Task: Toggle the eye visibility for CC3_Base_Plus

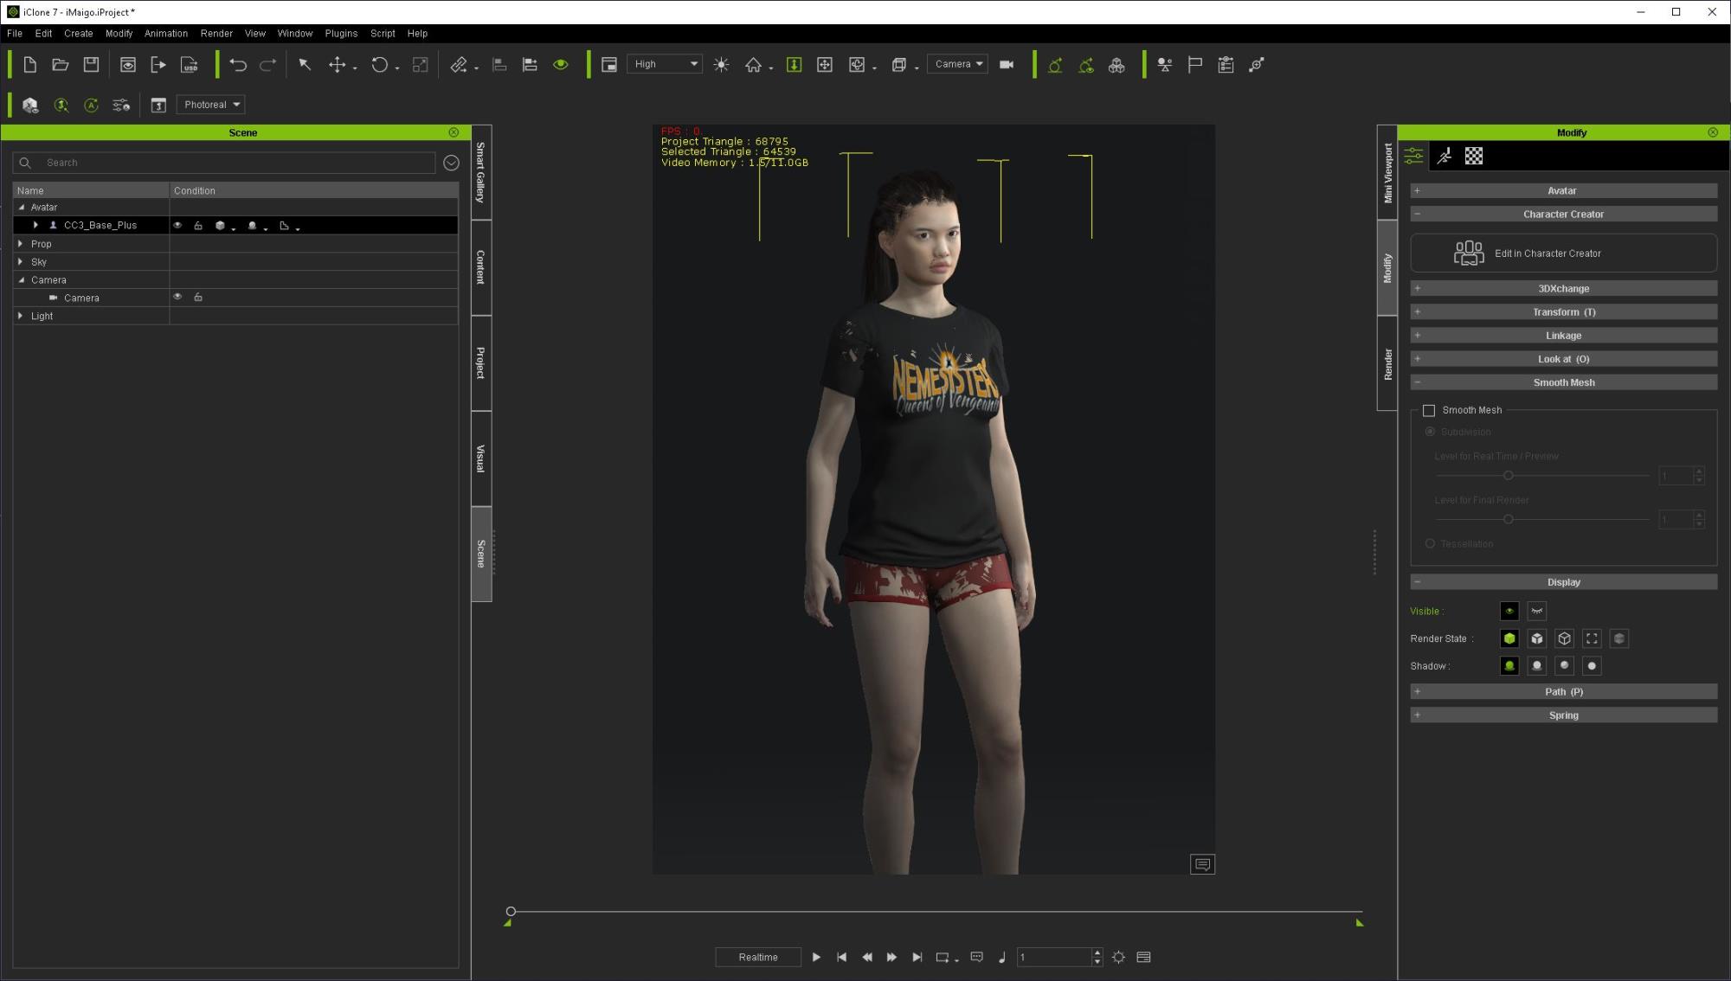Action: tap(177, 225)
